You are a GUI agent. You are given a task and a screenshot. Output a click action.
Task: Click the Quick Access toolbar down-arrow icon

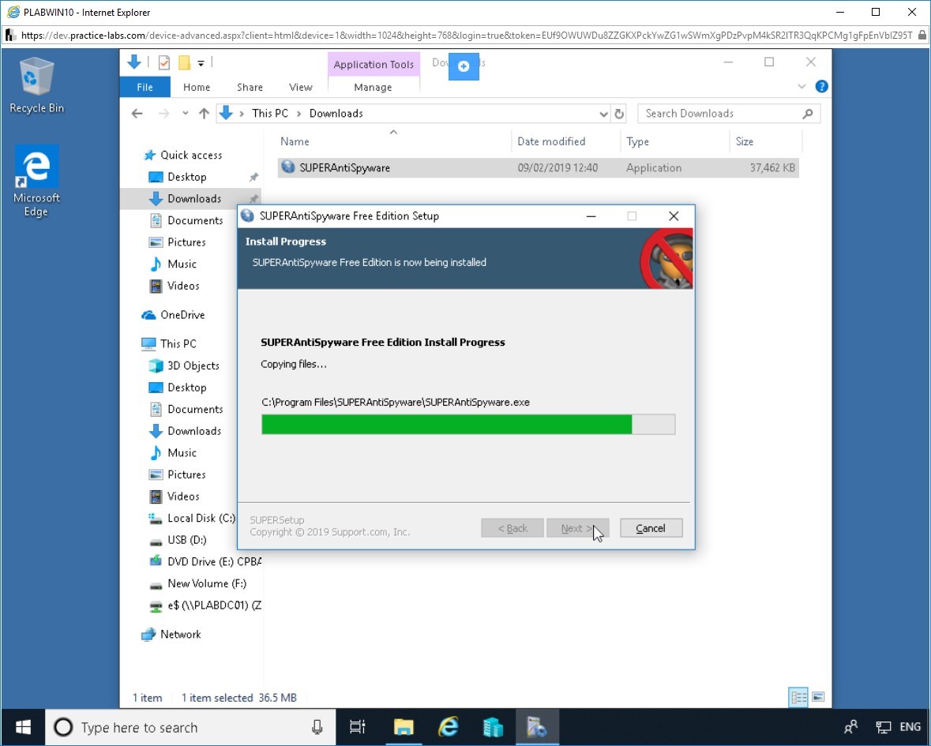(x=134, y=62)
